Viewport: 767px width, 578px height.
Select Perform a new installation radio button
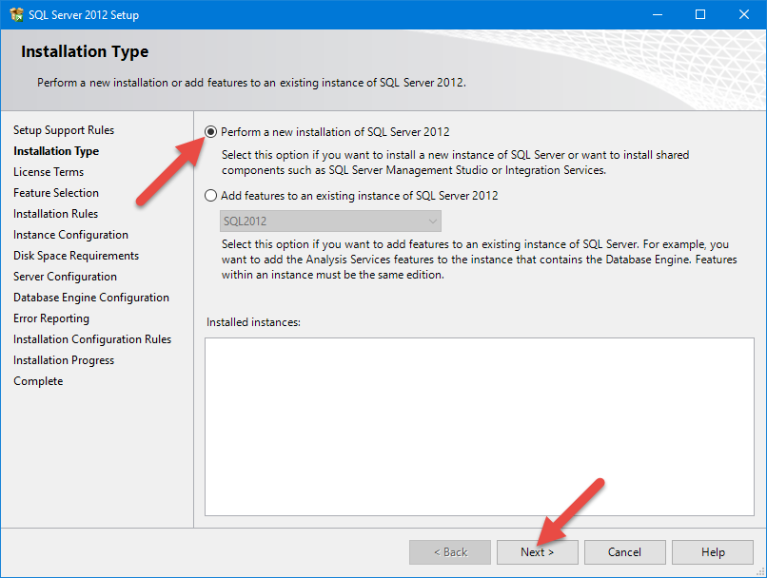[x=211, y=132]
